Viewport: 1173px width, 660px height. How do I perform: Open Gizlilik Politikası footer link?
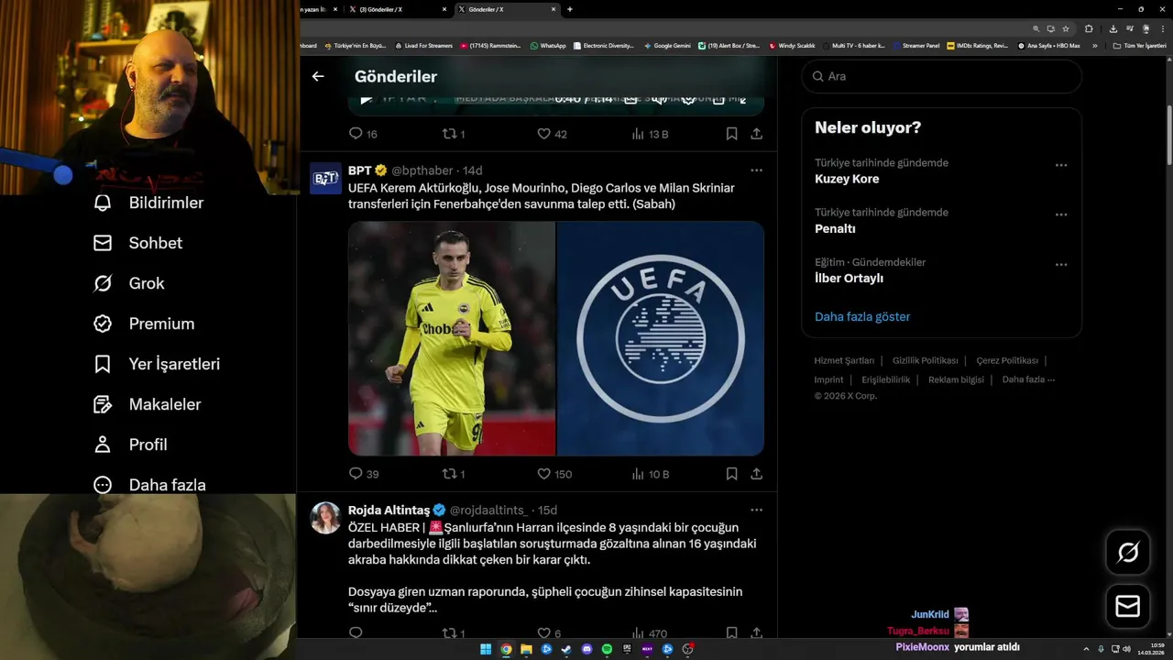coord(925,360)
